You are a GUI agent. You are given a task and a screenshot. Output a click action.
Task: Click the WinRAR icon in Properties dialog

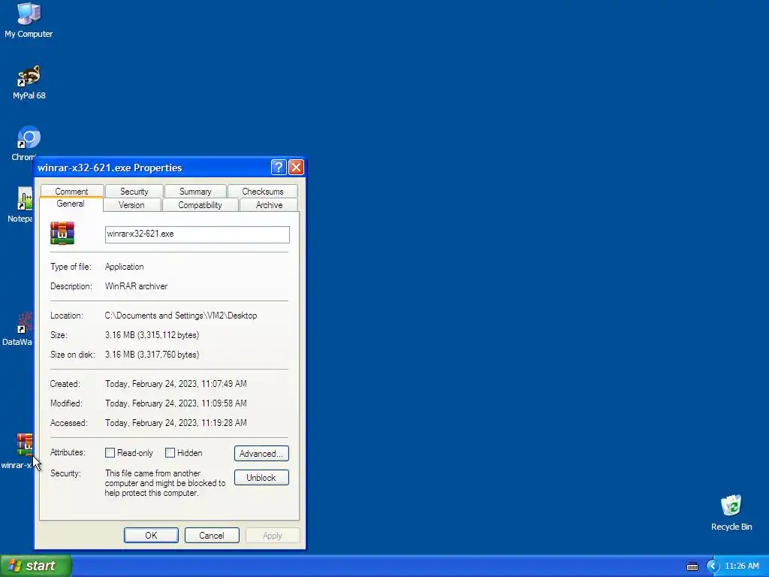62,234
